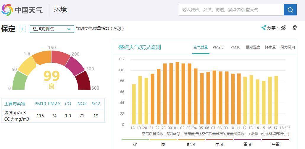Screen dimensions: 305x149
Task: Share to Sina Weibo via its icon
Action: pyautogui.click(x=283, y=28)
